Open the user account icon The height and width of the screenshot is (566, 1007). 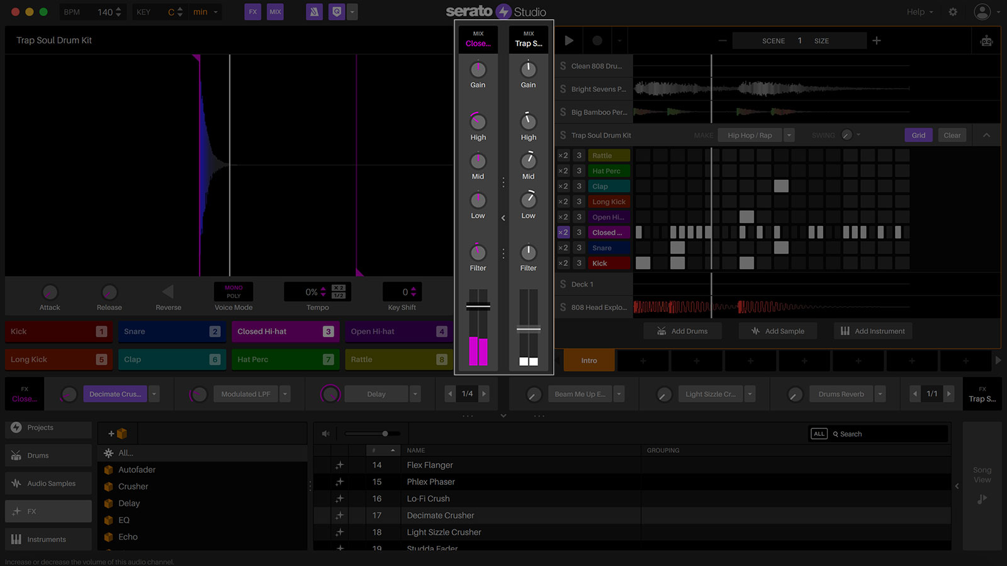click(x=982, y=12)
